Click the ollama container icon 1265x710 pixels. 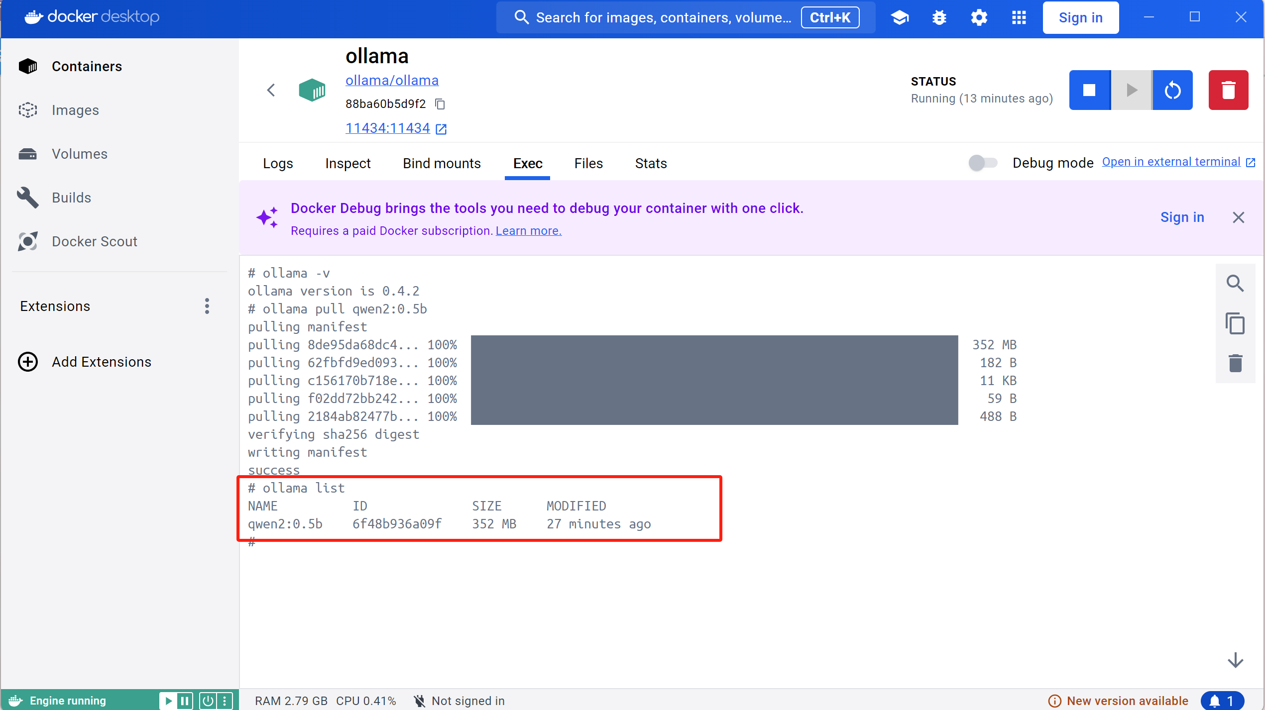312,90
